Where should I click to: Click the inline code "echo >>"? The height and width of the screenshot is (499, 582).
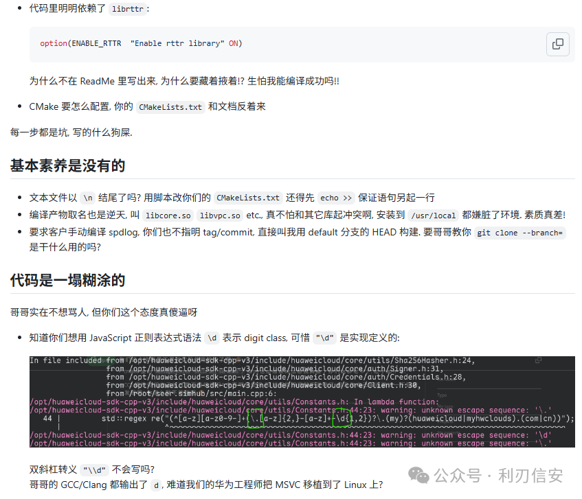click(336, 198)
